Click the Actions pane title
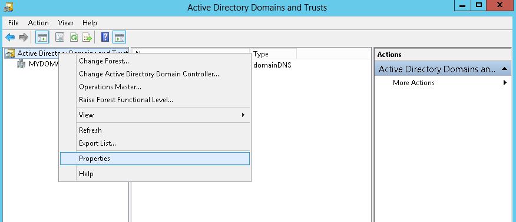This screenshot has height=222, width=516. point(389,55)
